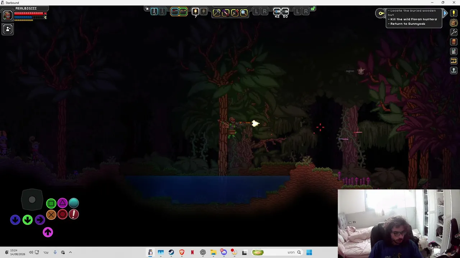Click the taskbar search box
The width and height of the screenshot is (460, 258).
[x=276, y=252]
